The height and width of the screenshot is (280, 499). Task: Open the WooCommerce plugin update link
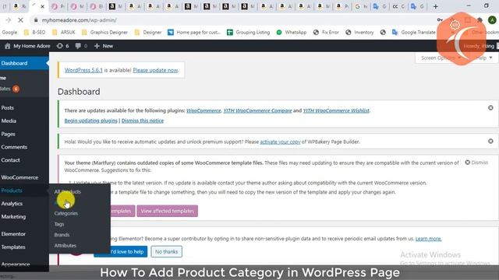[203, 110]
